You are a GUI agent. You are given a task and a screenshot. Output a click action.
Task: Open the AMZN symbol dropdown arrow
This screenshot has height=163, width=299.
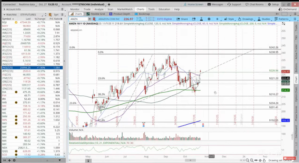[x=89, y=19]
